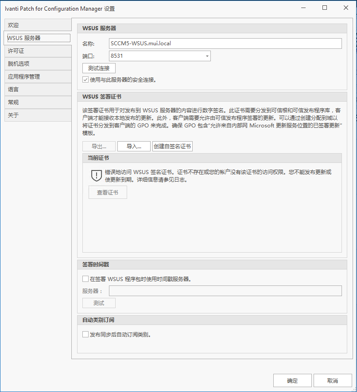Screen dimensions: 357x392
Task: Maximize the settings window
Action: (325, 8)
